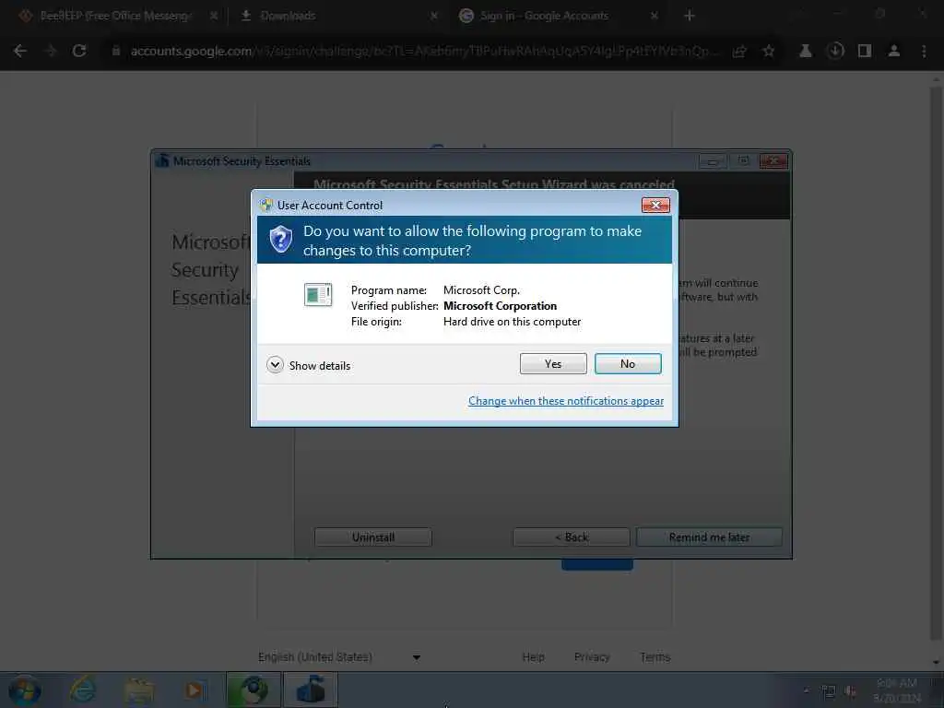944x708 pixels.
Task: Click the UAC shield question icon
Action: [x=280, y=240]
